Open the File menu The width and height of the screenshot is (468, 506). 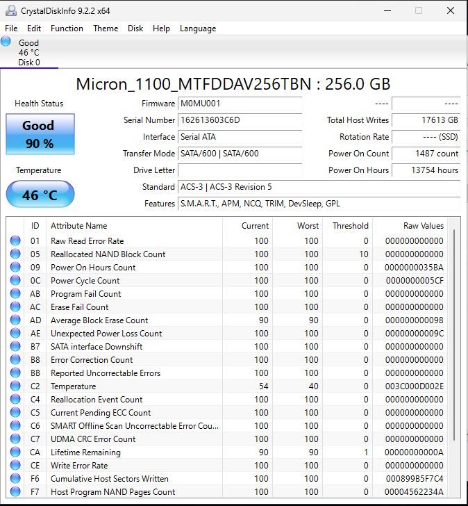(11, 28)
